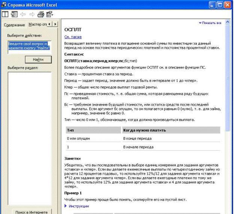This screenshot has width=234, height=214.
Task: Click the Выберите раздел list box
Action: [30, 139]
